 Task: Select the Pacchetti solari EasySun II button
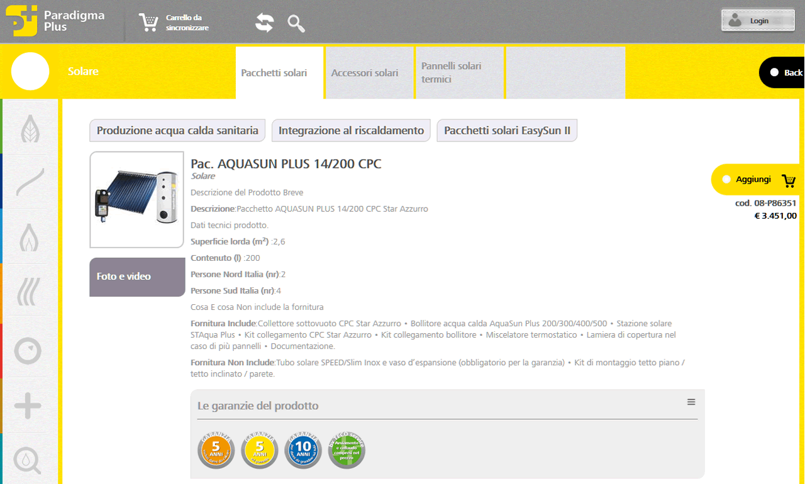(x=507, y=131)
